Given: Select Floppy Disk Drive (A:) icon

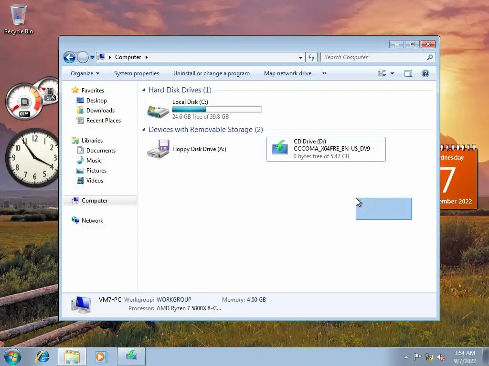Looking at the screenshot, I should 158,149.
